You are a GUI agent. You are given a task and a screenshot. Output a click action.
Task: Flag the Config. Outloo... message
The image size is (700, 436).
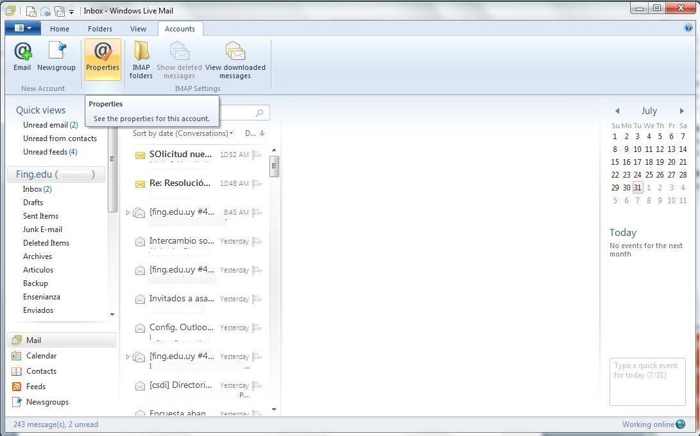pyautogui.click(x=257, y=328)
